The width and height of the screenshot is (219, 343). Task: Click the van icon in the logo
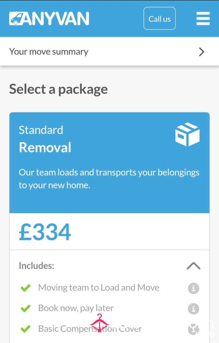point(16,19)
